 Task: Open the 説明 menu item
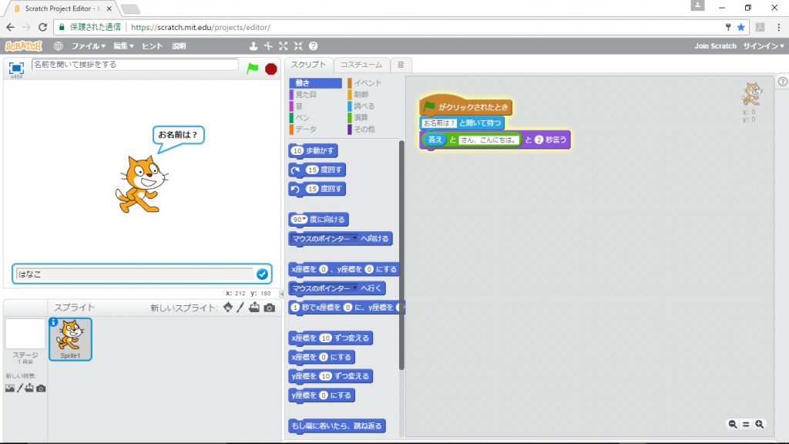pos(179,45)
